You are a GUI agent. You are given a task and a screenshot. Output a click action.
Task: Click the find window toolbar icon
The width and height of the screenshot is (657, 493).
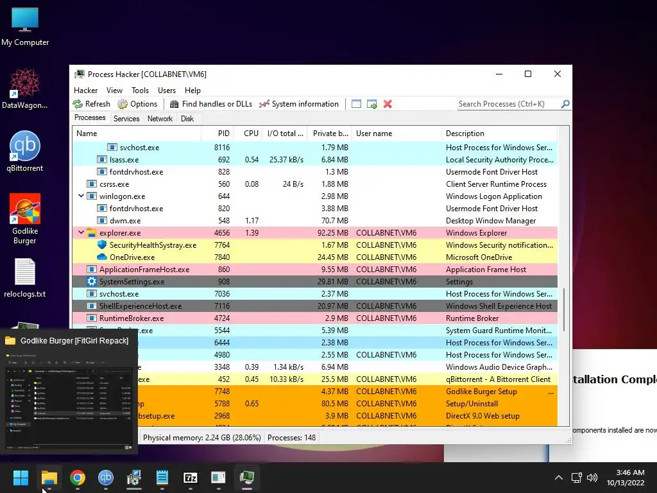coord(356,104)
